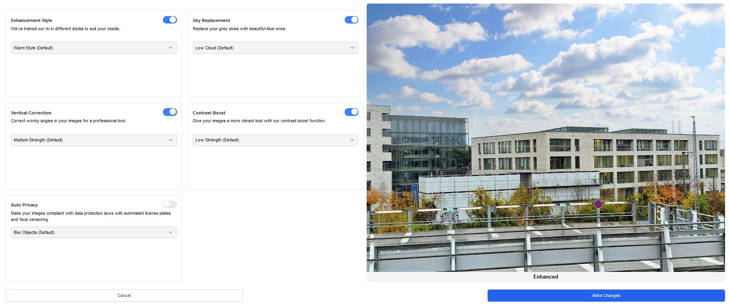
Task: Click the Enhancement Style heading
Action: tap(31, 20)
